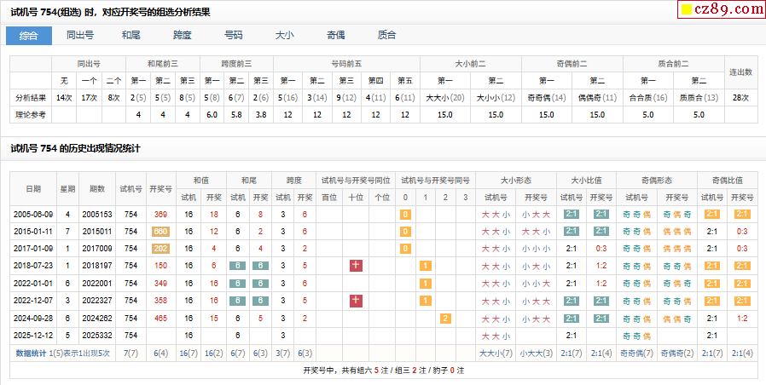
Task: Click highlighted 202 draw number badge
Action: 160,249
